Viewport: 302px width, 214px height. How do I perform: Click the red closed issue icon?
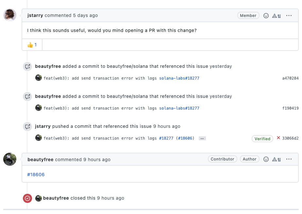27,198
